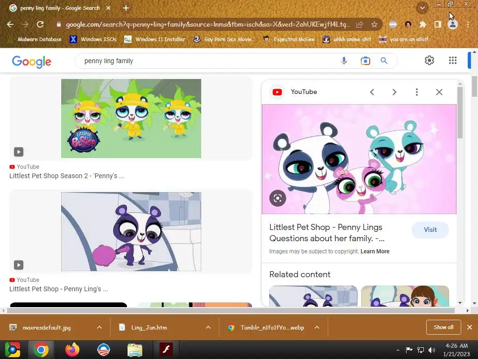Open volume control speaker icon in tray
The image size is (478, 359).
click(x=431, y=350)
